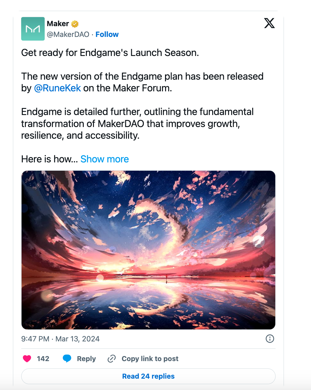Open the info circle icon

point(270,339)
